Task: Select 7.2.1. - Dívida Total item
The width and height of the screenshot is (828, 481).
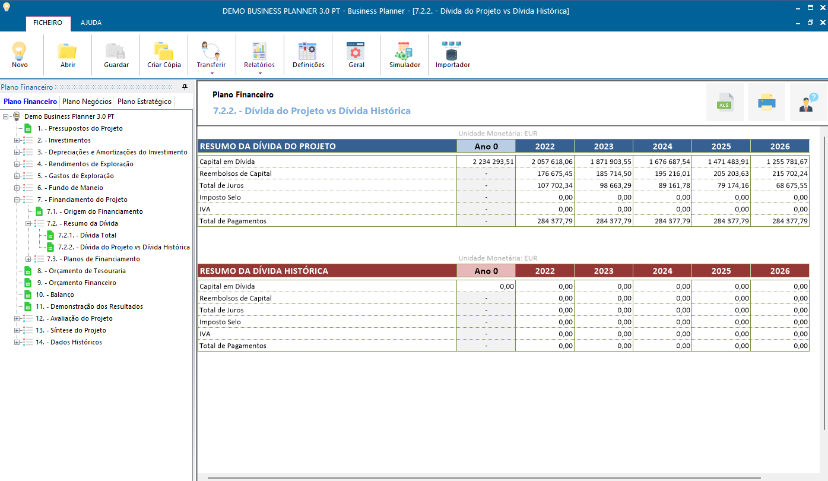Action: [87, 235]
